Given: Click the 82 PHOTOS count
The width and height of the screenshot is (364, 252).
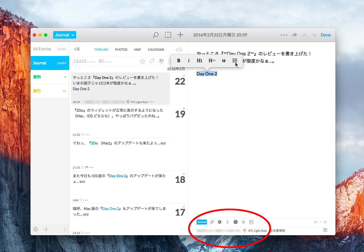Looking at the screenshot, I should [106, 61].
